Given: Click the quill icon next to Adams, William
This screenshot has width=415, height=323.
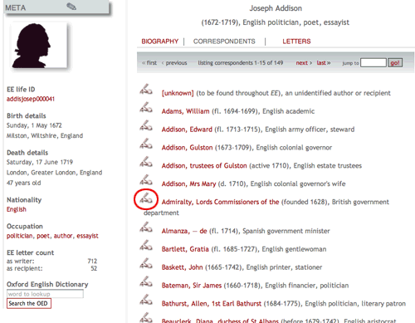Looking at the screenshot, I should click(x=146, y=107).
